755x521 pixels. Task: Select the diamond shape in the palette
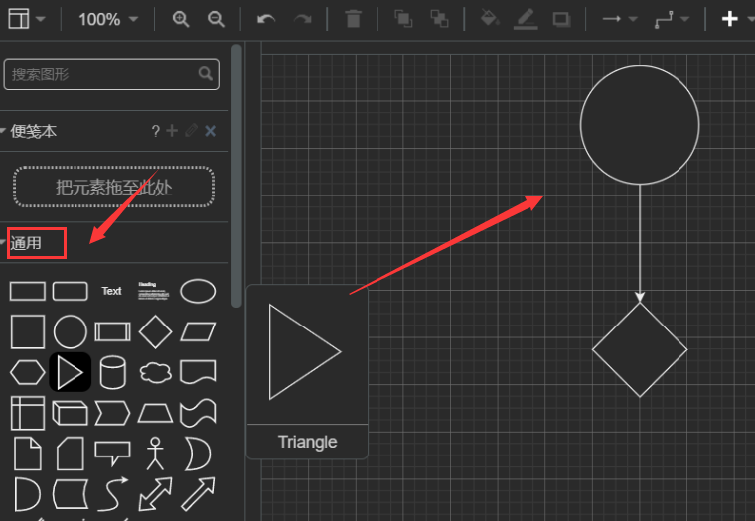pyautogui.click(x=155, y=331)
